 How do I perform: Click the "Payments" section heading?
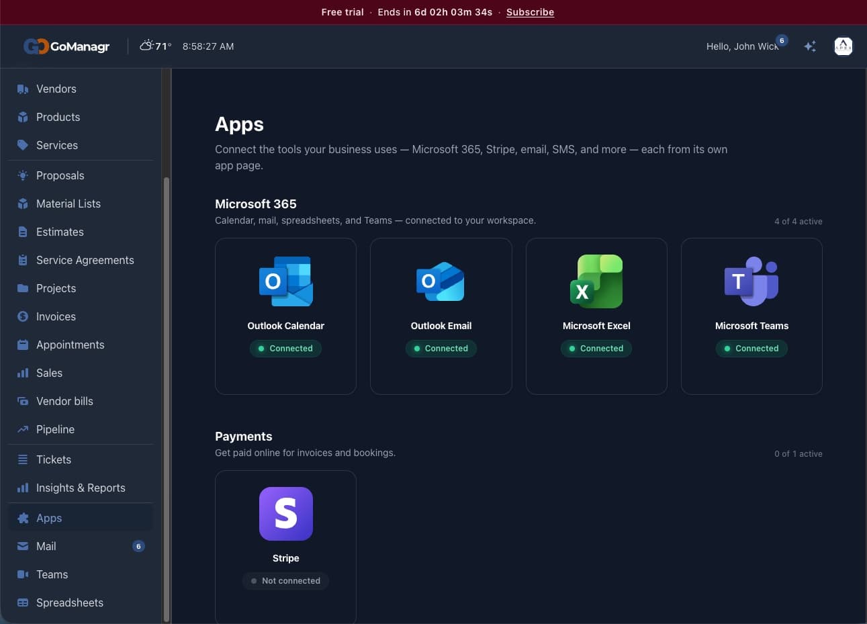tap(244, 436)
